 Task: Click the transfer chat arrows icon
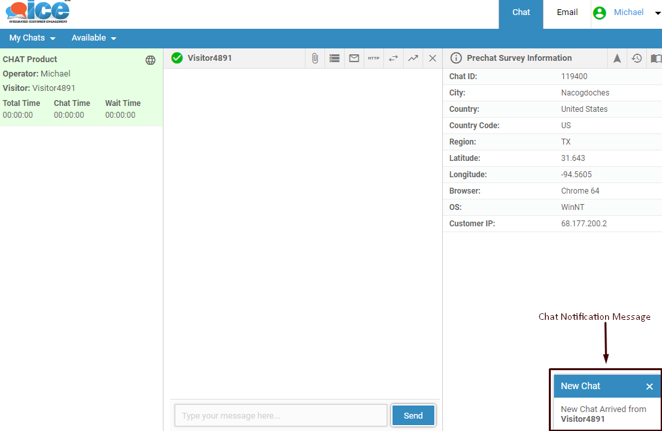click(393, 58)
